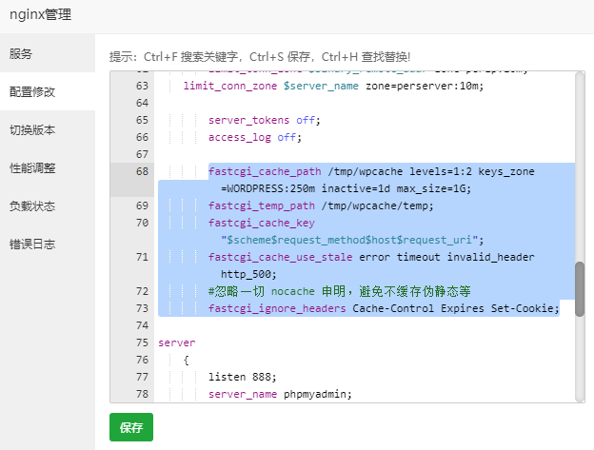Screen dimensions: 594x450
Task: Click the $scheme$request_method$host$request_uri string
Action: tap(352, 240)
